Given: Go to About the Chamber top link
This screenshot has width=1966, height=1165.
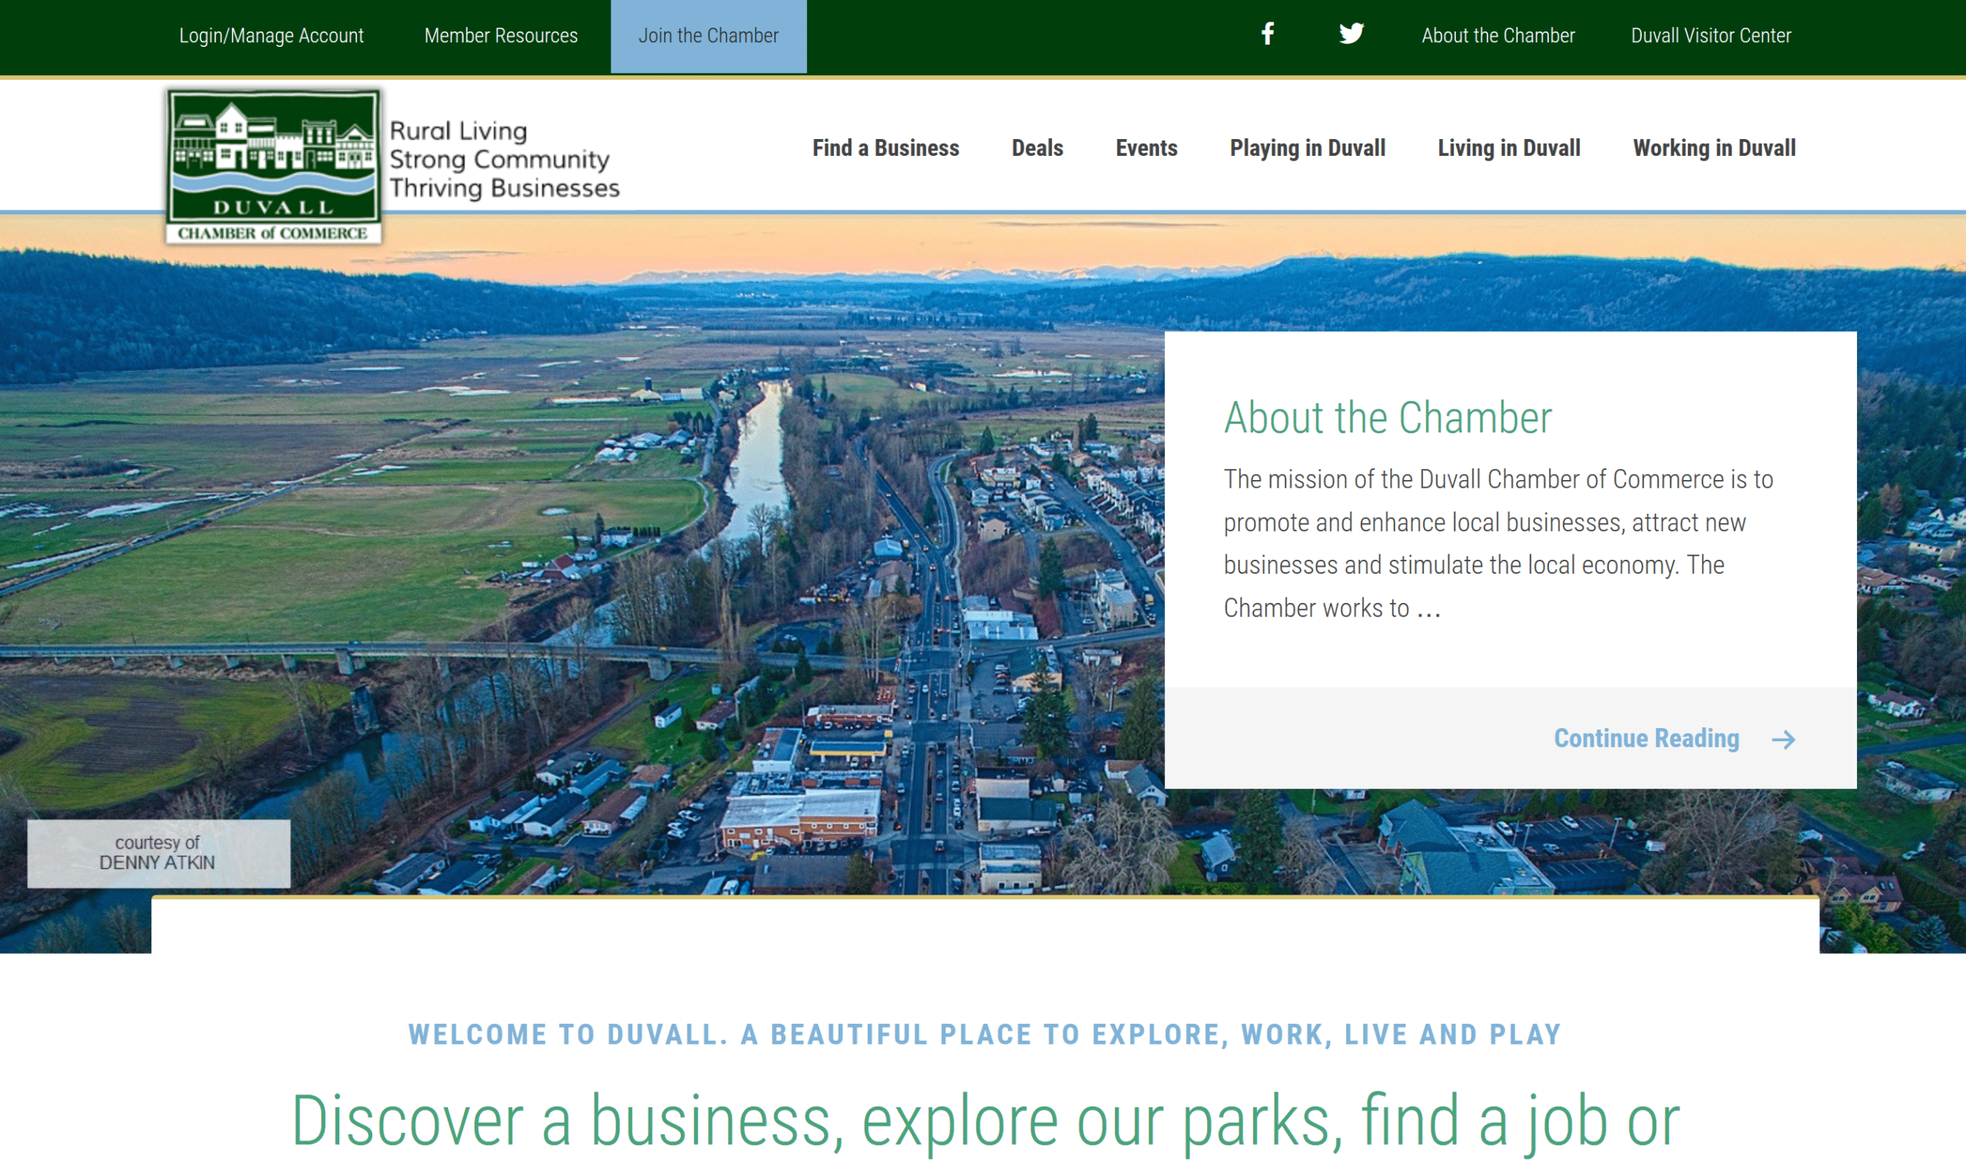Looking at the screenshot, I should 1498,36.
